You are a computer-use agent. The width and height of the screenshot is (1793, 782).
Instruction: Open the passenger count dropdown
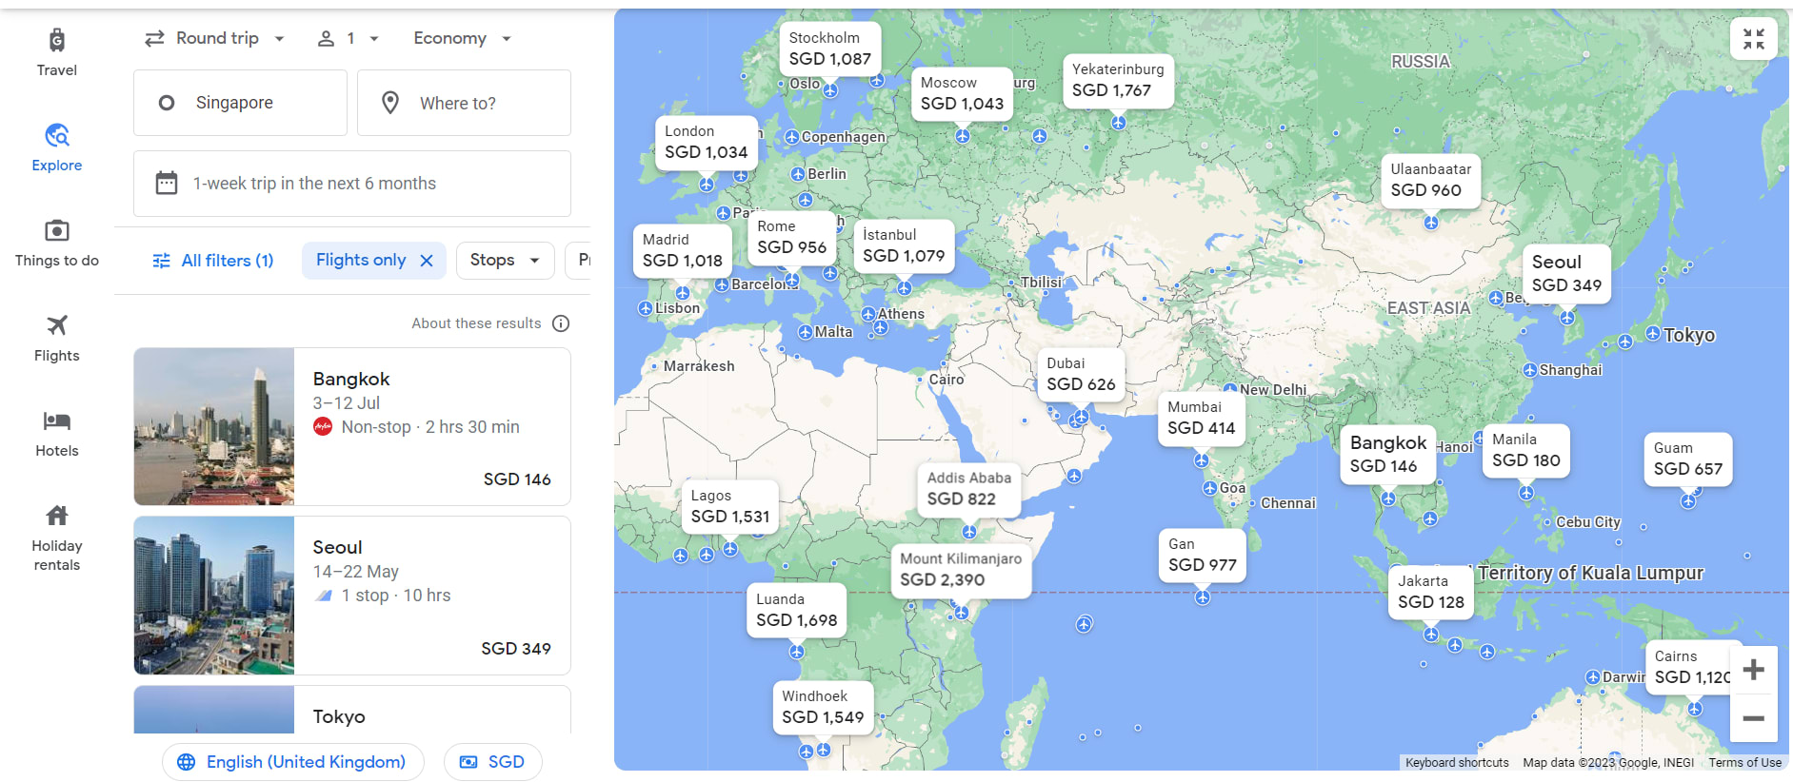pos(349,38)
